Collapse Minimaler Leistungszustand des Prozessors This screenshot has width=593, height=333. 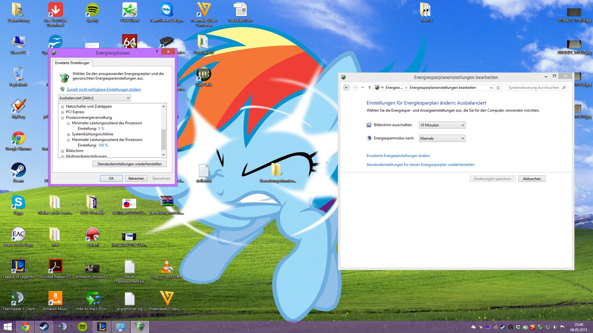coord(68,123)
